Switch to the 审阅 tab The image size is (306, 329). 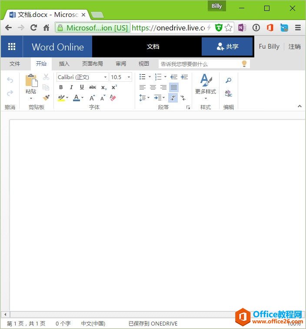(x=121, y=63)
